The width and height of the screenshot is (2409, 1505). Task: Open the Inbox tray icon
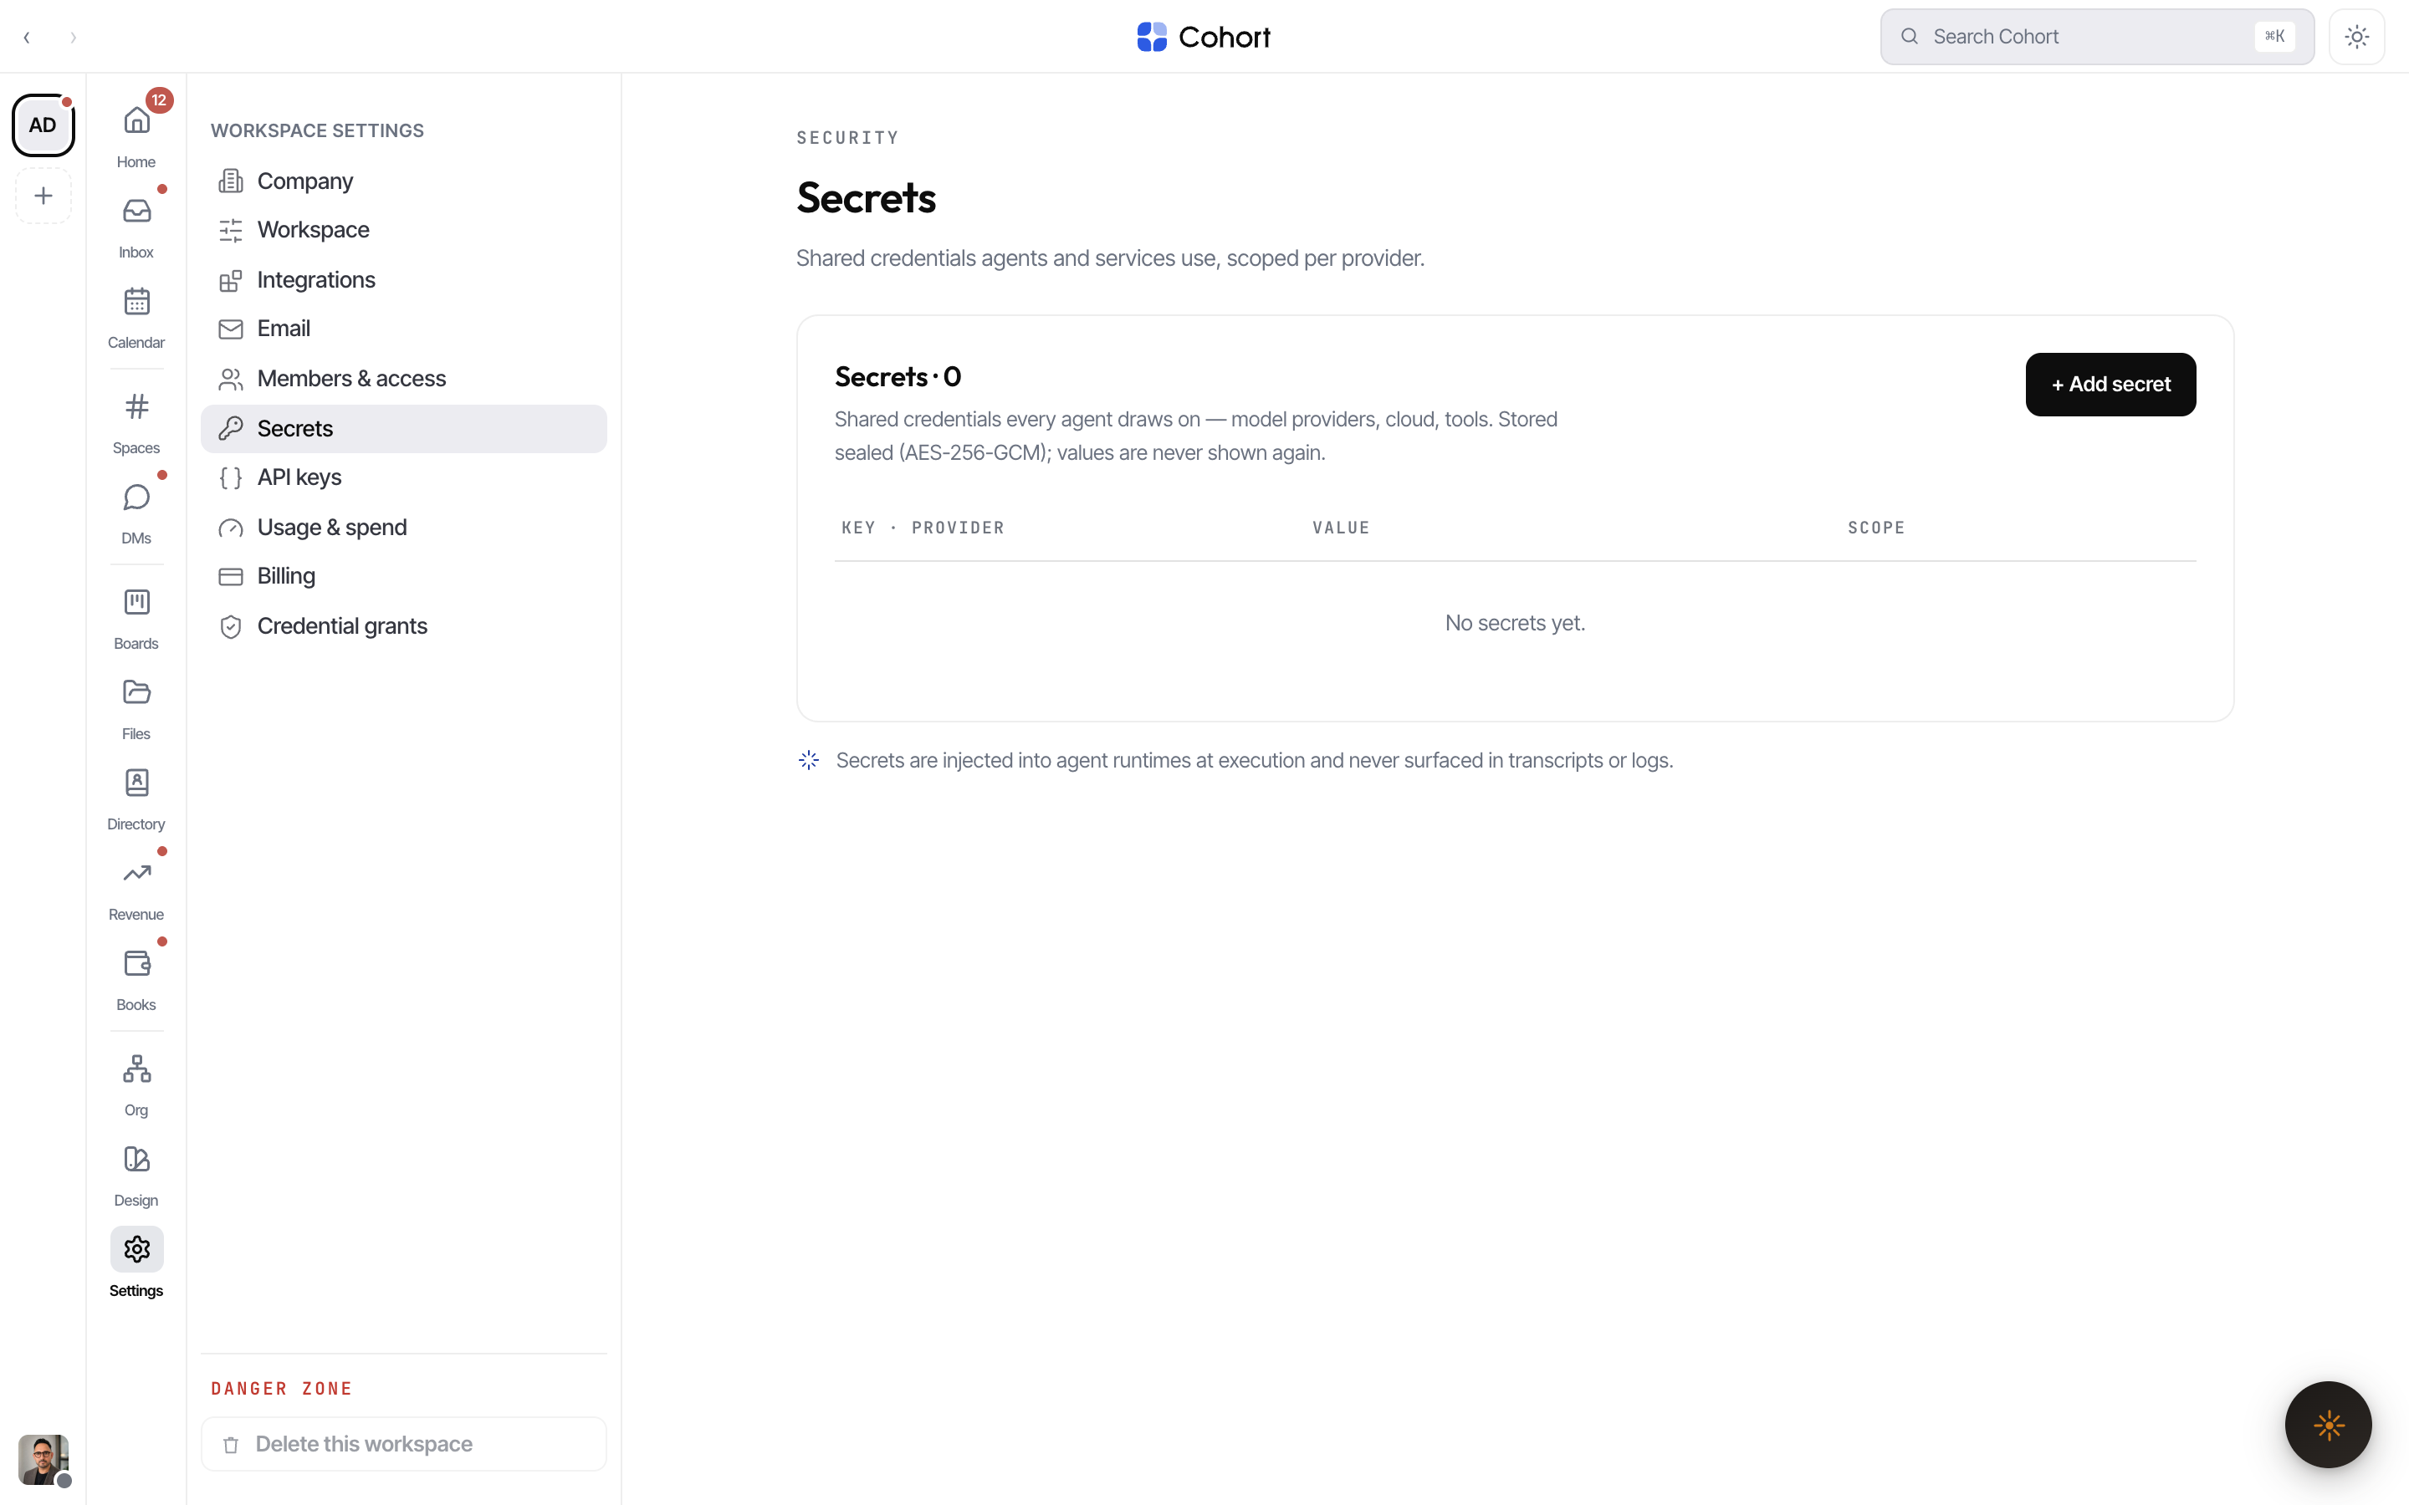(136, 211)
